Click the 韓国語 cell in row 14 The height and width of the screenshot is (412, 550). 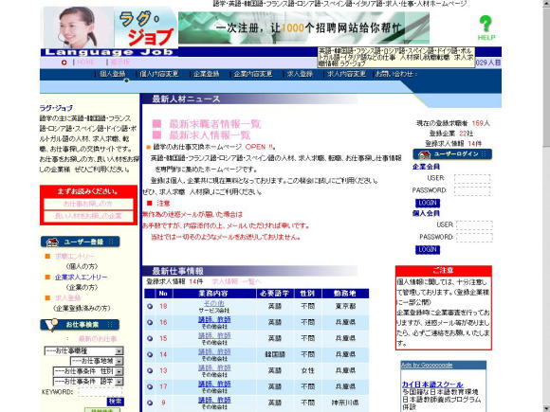(275, 354)
